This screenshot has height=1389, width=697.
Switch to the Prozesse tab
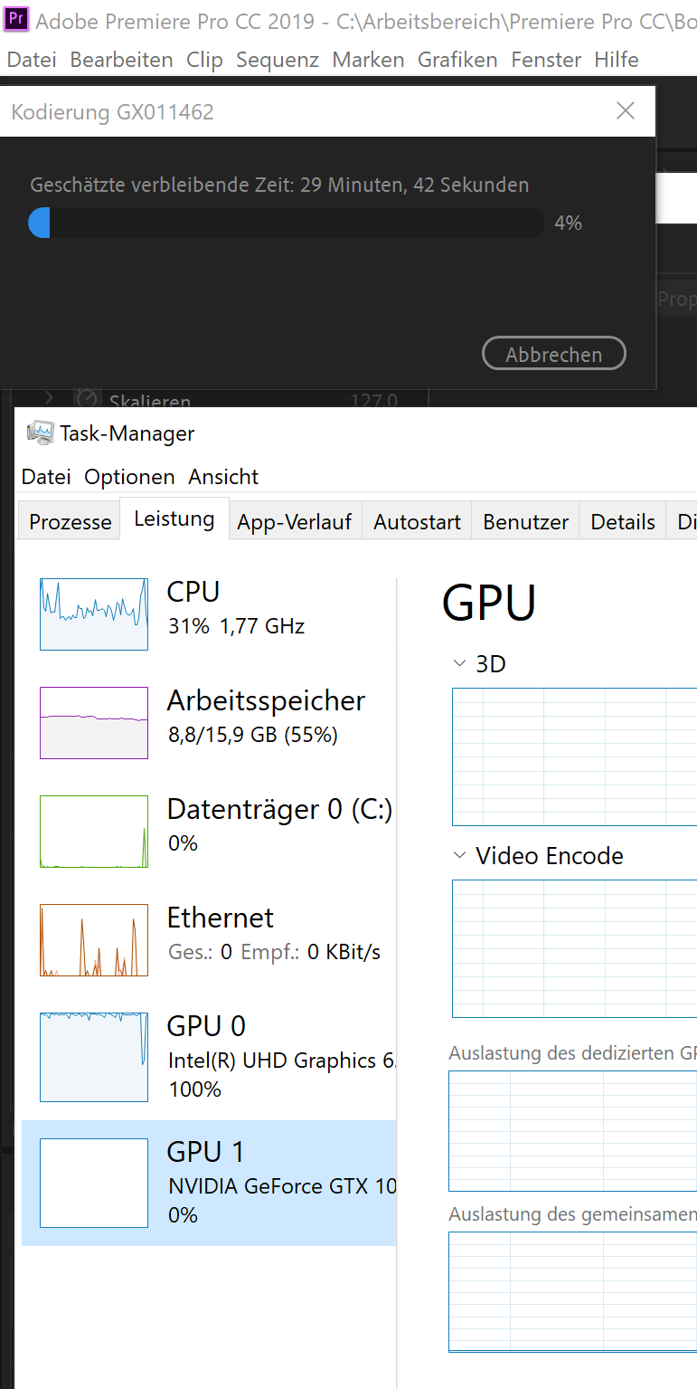click(70, 522)
